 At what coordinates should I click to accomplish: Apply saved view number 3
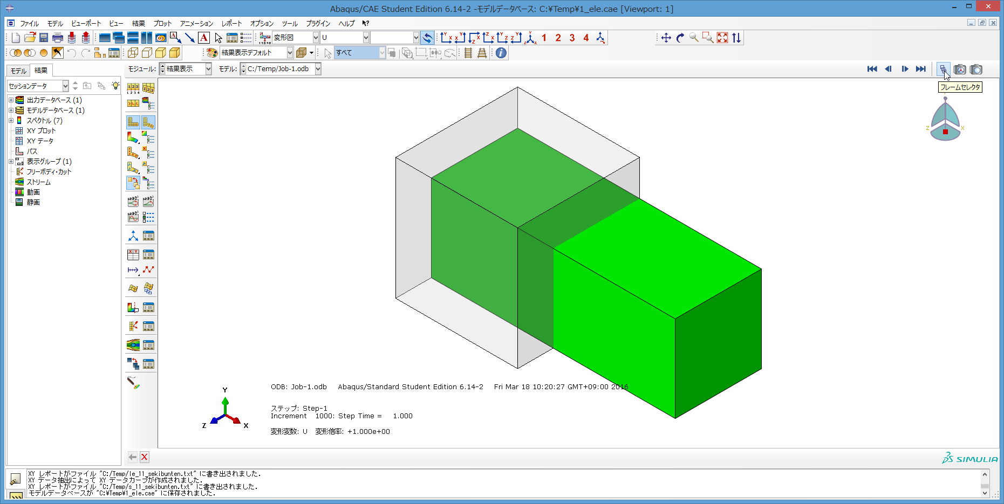point(572,38)
